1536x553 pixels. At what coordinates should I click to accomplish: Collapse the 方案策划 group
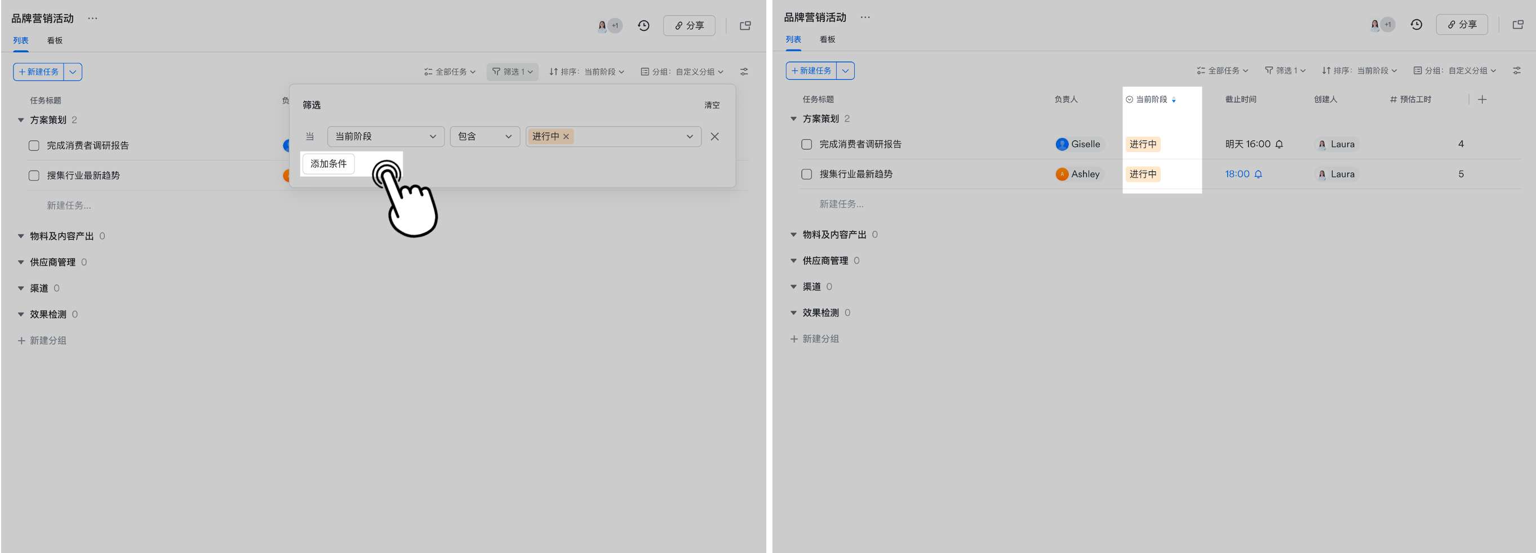pyautogui.click(x=20, y=119)
